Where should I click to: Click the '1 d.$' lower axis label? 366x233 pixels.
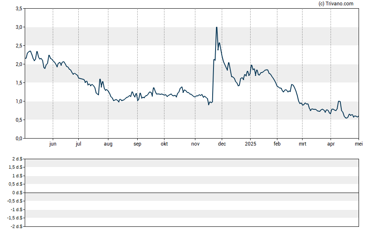tap(17, 176)
